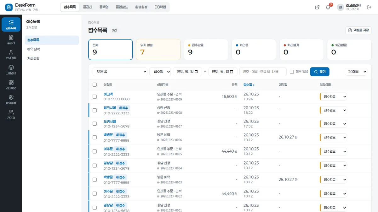The height and width of the screenshot is (212, 378).
Task: Open the start date calendar picker
Action: [x=196, y=72]
